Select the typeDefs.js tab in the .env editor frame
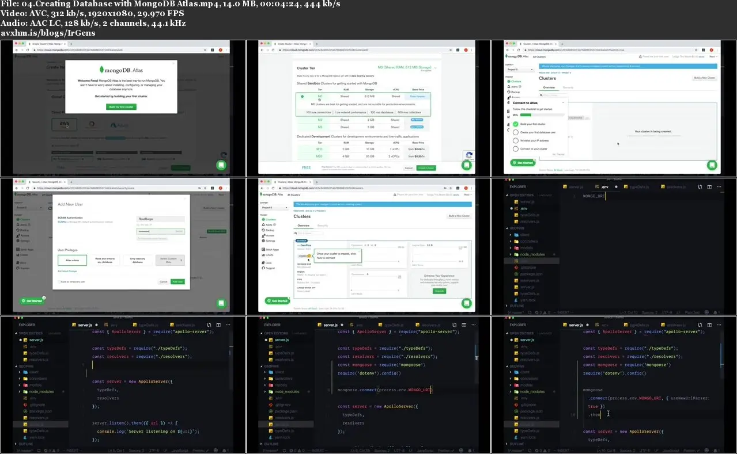The image size is (737, 454). [x=636, y=187]
